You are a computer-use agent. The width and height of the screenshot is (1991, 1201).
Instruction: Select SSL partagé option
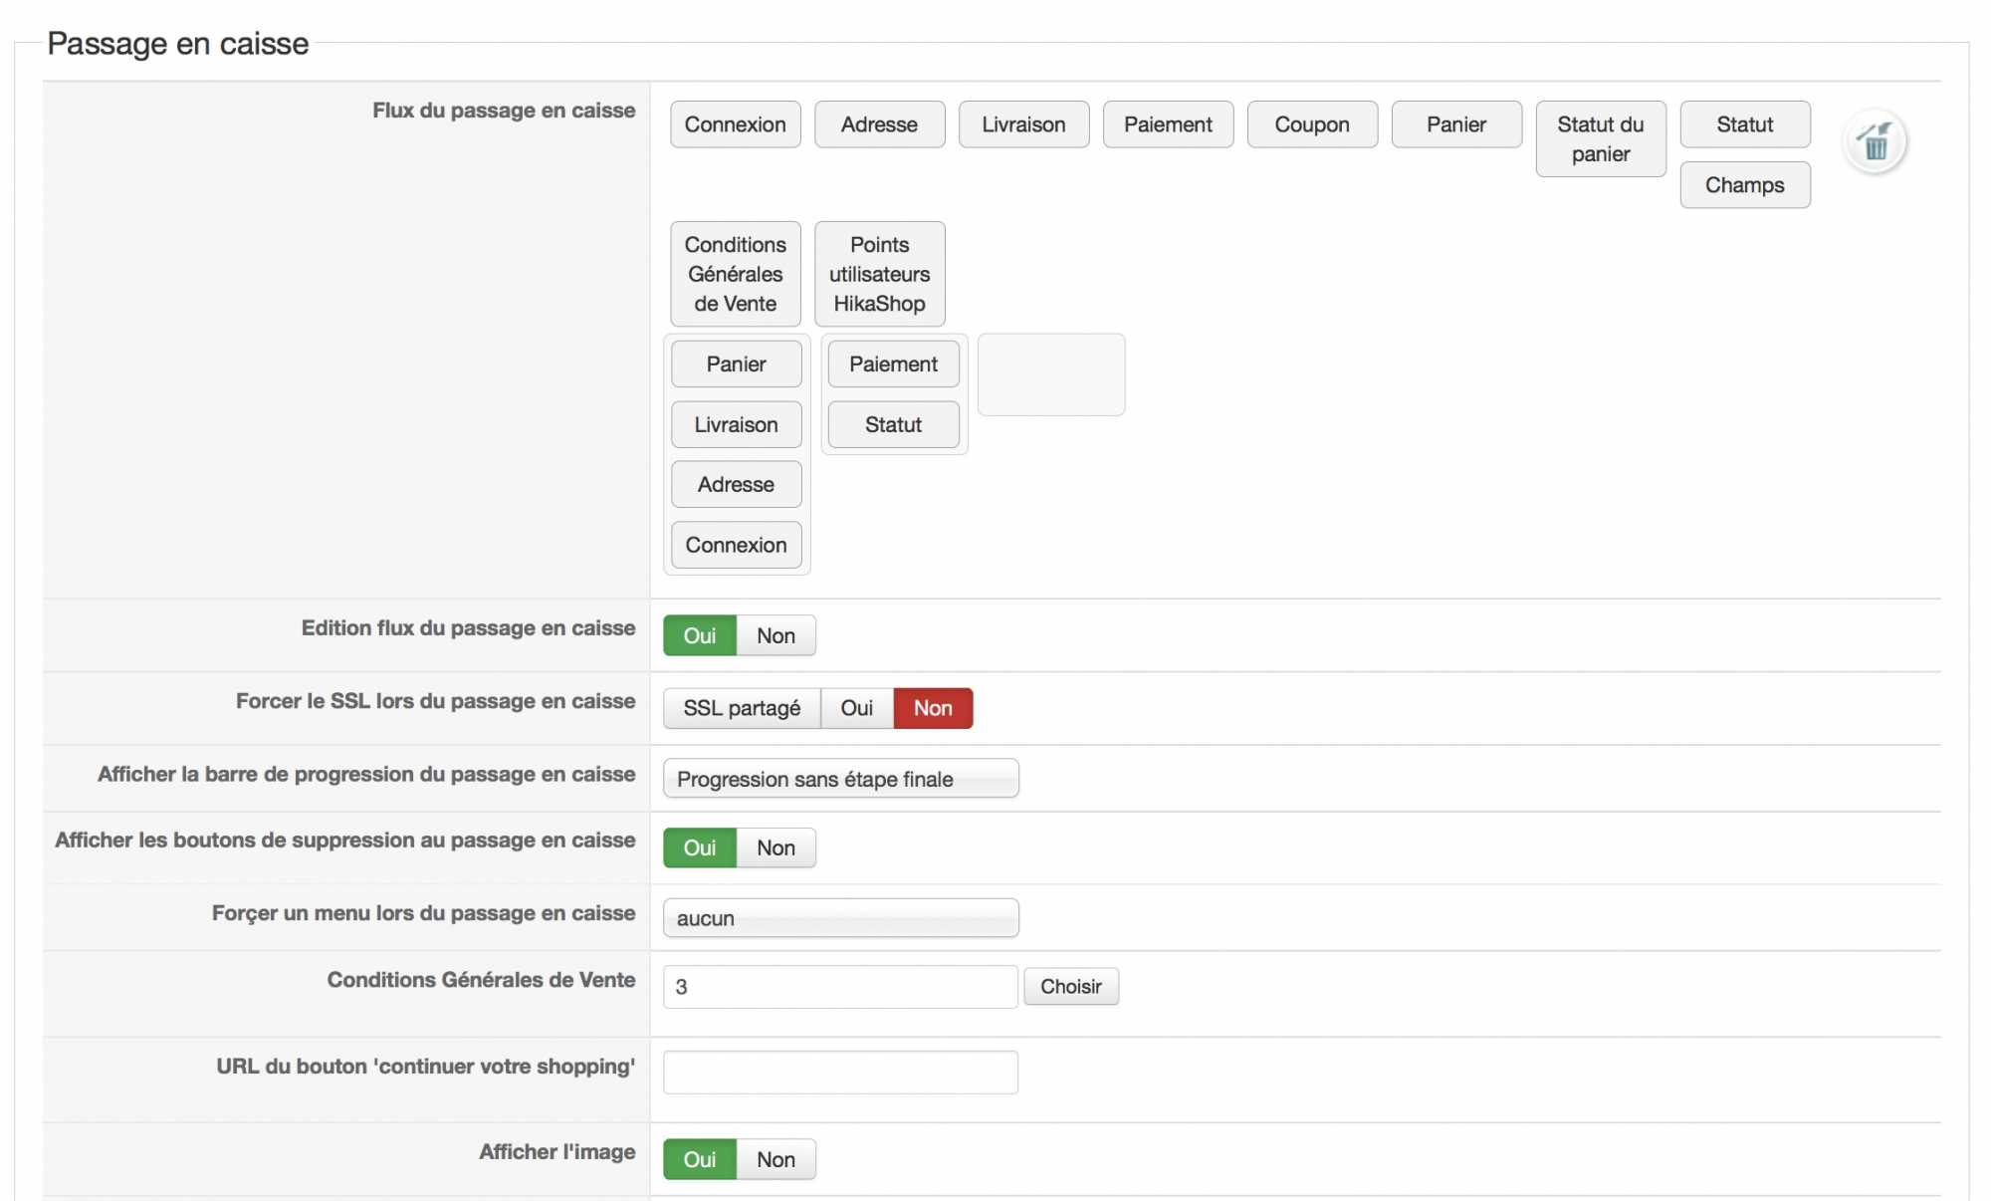click(742, 708)
